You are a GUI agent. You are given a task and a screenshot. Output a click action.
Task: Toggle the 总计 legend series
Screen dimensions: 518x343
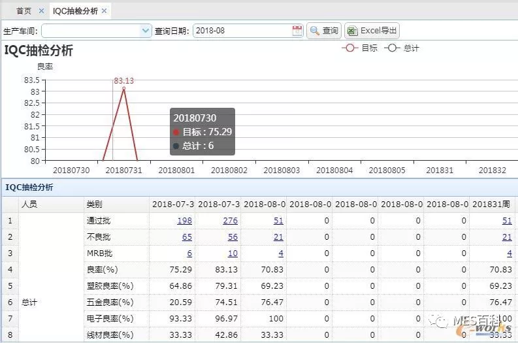(402, 48)
